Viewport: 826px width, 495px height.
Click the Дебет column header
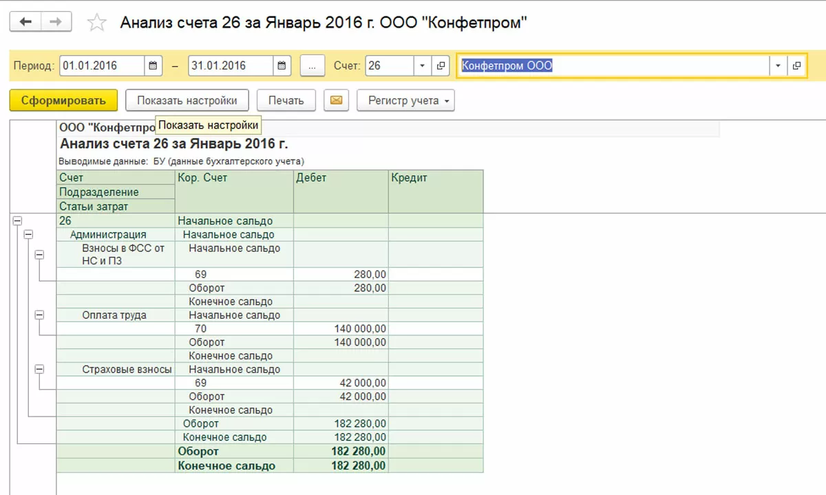pos(341,191)
